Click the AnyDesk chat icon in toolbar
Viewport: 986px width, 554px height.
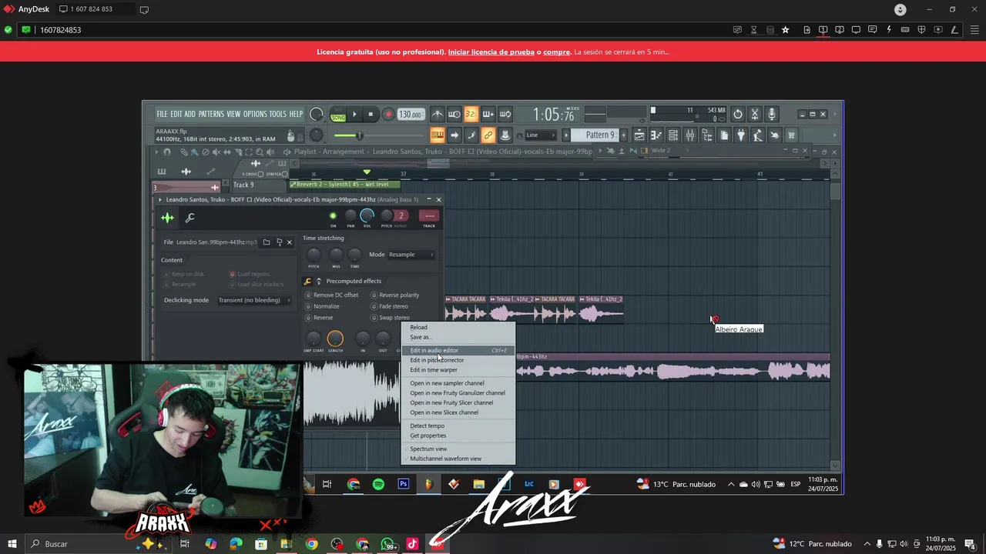[872, 30]
